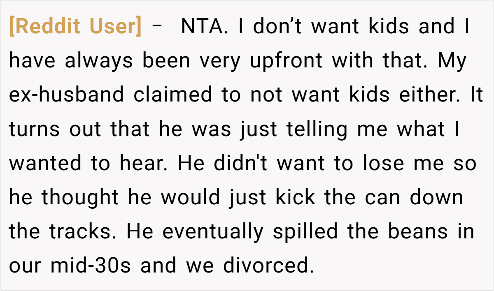Click the word "ex-husband" in the comment

tap(66, 95)
